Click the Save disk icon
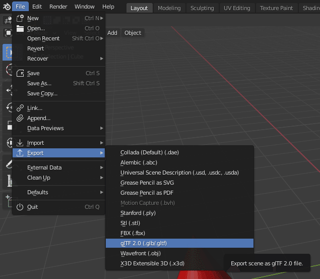320x279 pixels. coord(20,73)
